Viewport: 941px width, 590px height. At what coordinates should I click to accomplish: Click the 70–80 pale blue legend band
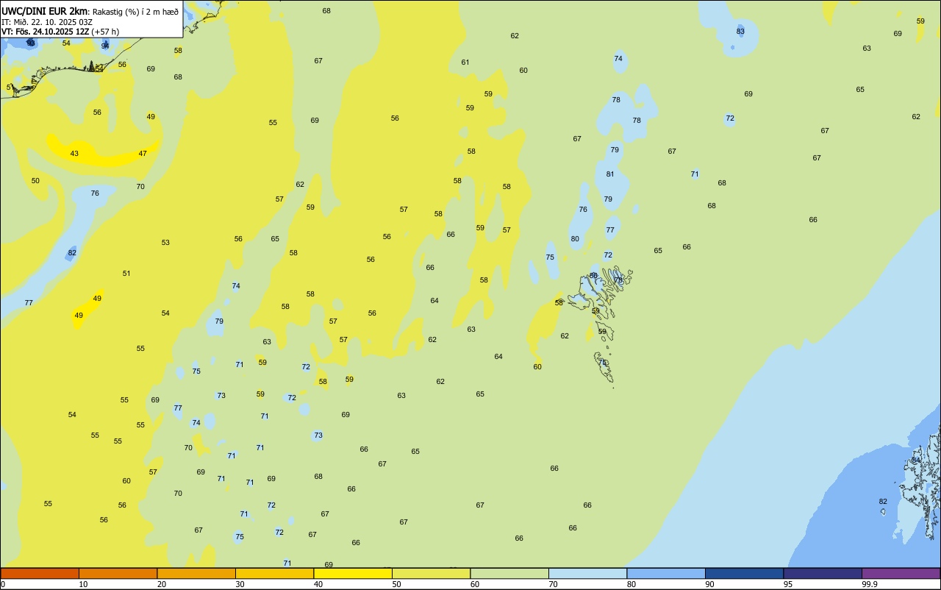click(x=587, y=573)
